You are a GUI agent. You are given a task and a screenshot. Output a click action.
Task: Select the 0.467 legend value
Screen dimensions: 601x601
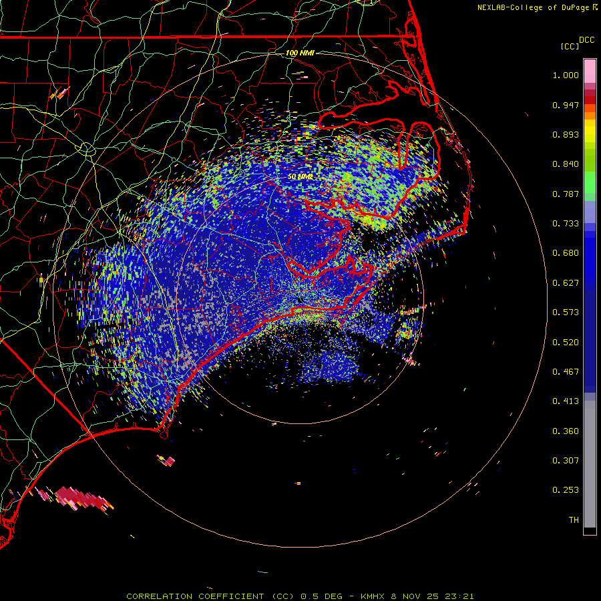(566, 372)
